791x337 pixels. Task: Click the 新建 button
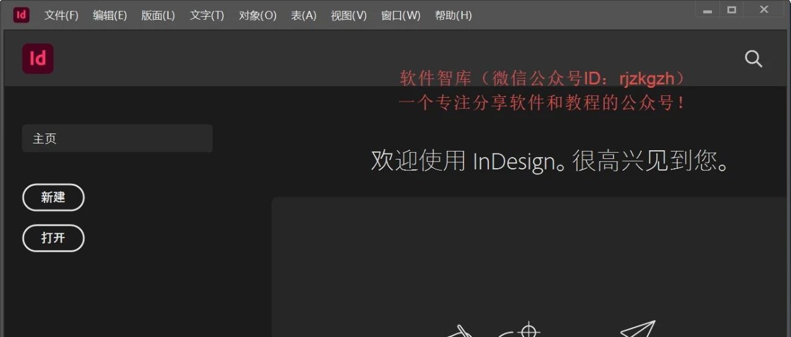tap(53, 197)
